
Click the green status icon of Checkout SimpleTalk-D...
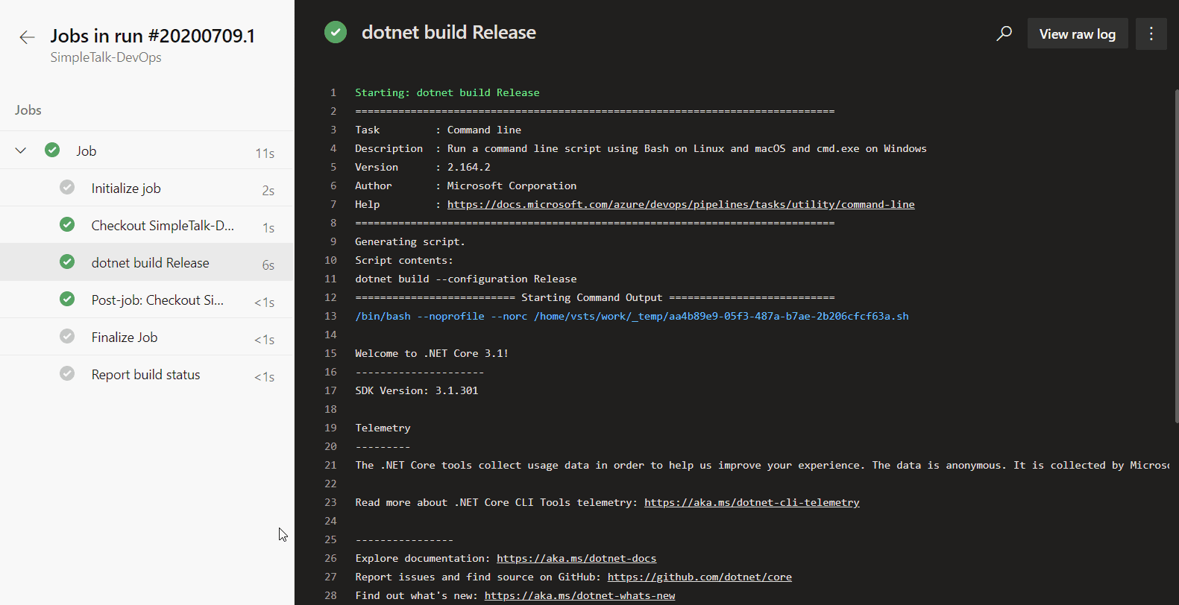(x=67, y=224)
